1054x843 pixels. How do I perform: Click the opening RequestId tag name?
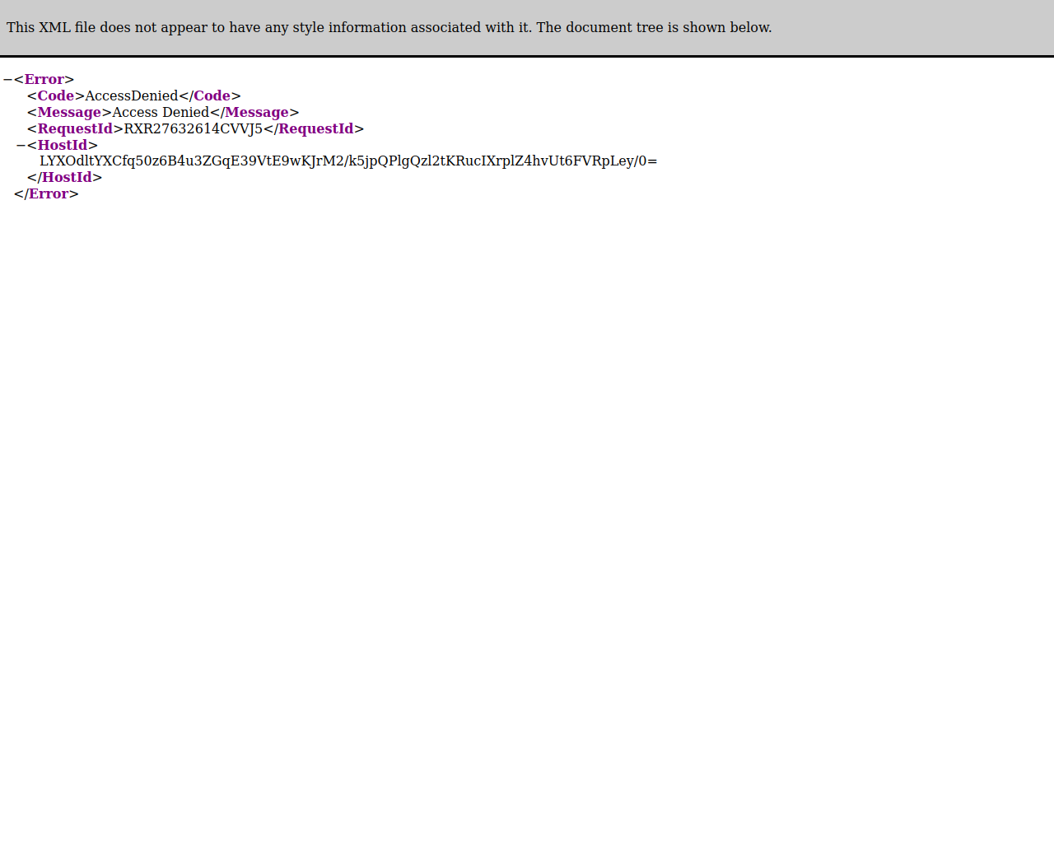click(75, 129)
